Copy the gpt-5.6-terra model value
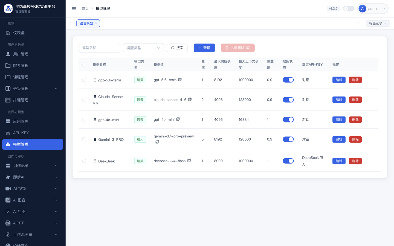Screen dimensions: 394x246 point(180,80)
